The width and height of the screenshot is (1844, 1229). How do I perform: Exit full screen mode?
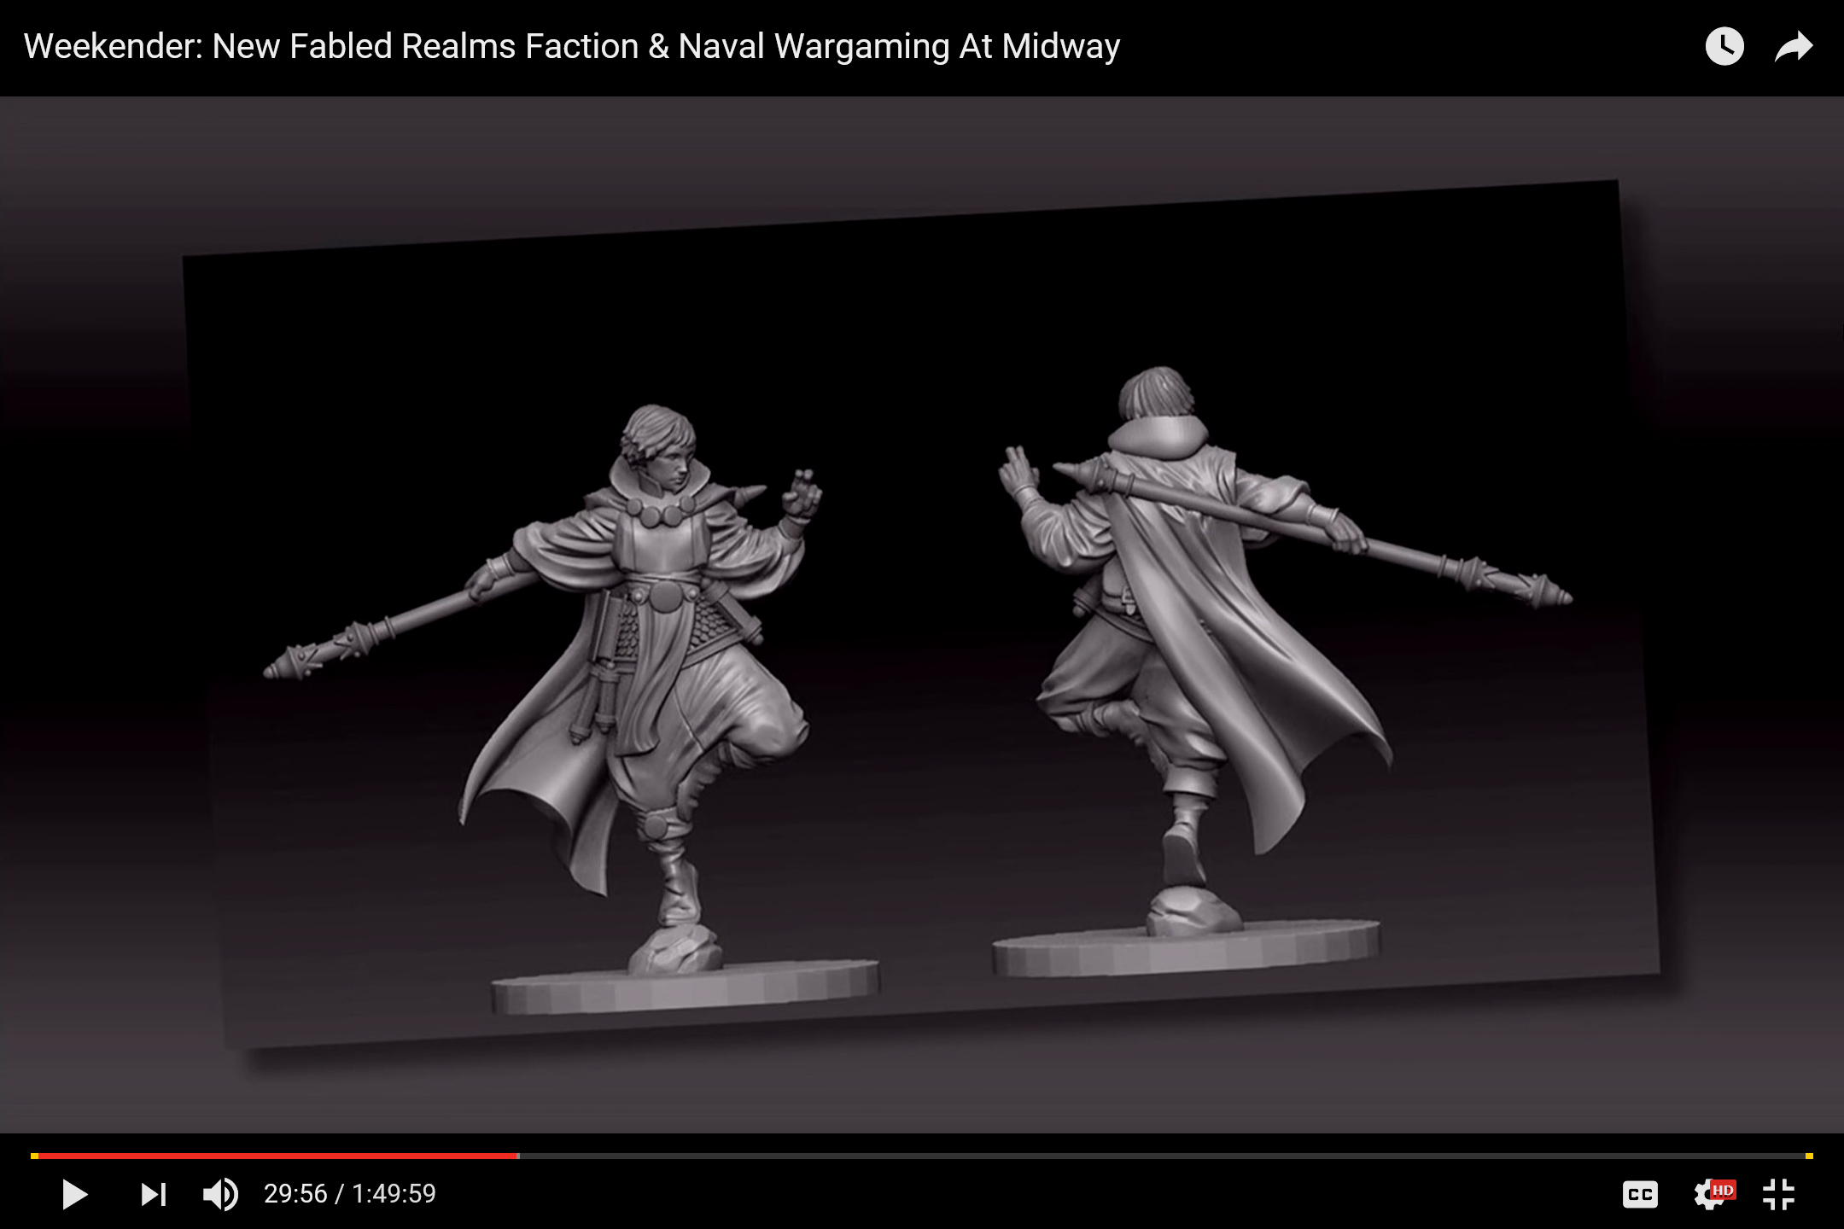[x=1779, y=1194]
